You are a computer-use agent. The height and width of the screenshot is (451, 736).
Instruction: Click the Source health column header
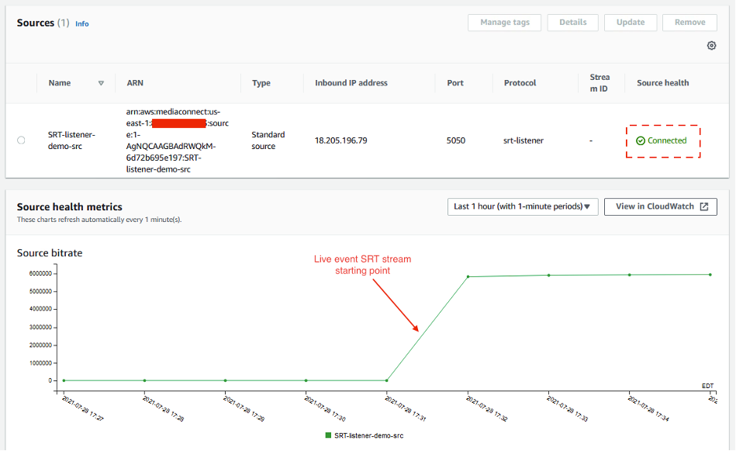coord(662,83)
